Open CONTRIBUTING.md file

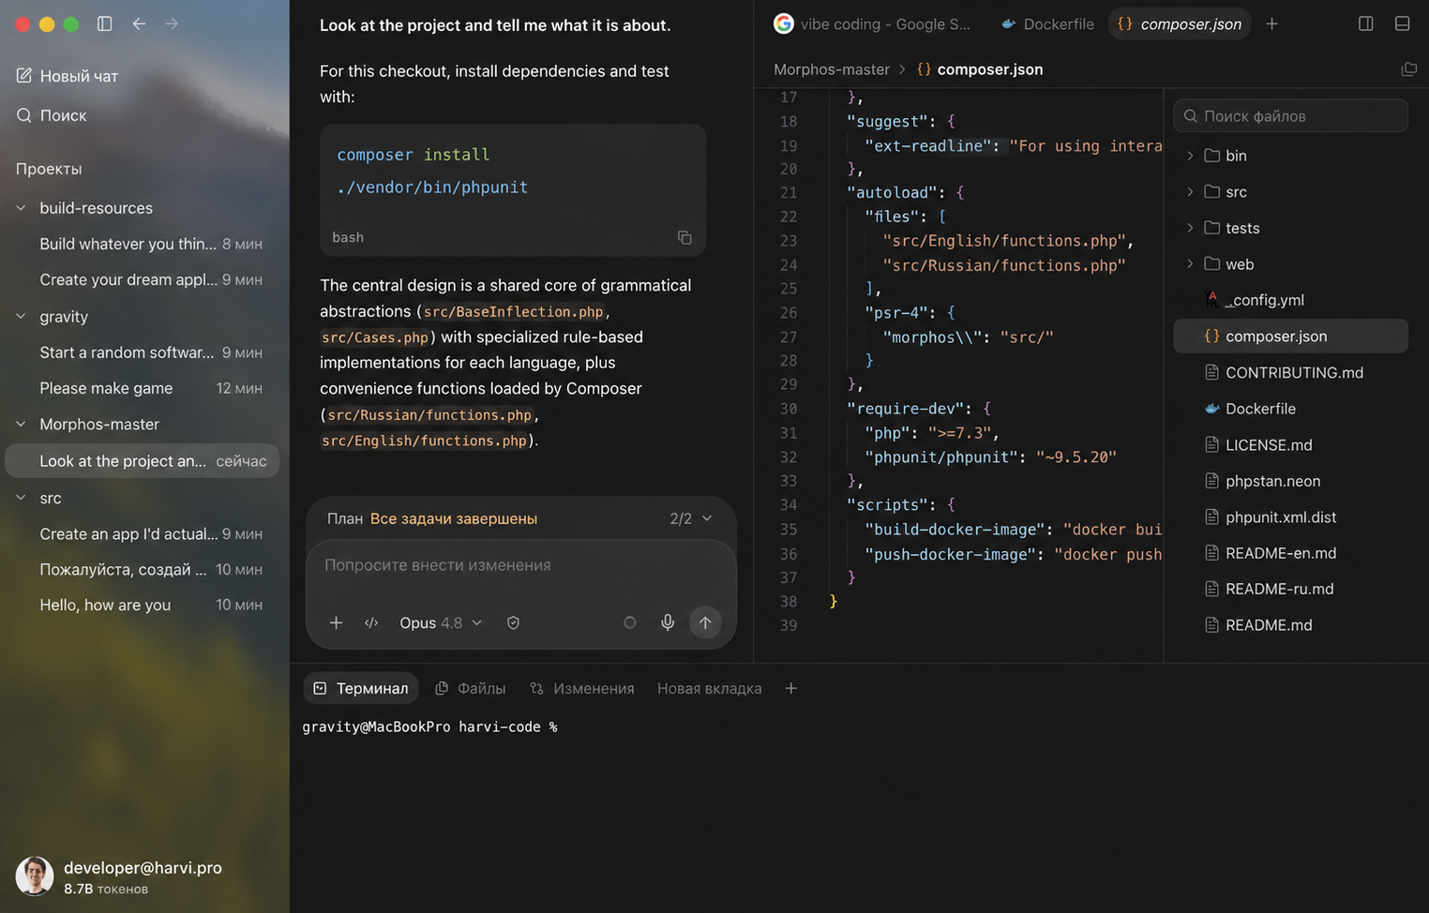tap(1290, 373)
